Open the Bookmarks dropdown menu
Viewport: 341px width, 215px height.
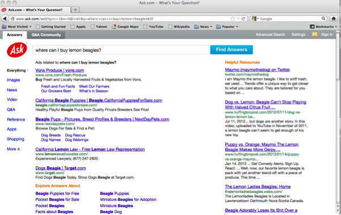(323, 27)
